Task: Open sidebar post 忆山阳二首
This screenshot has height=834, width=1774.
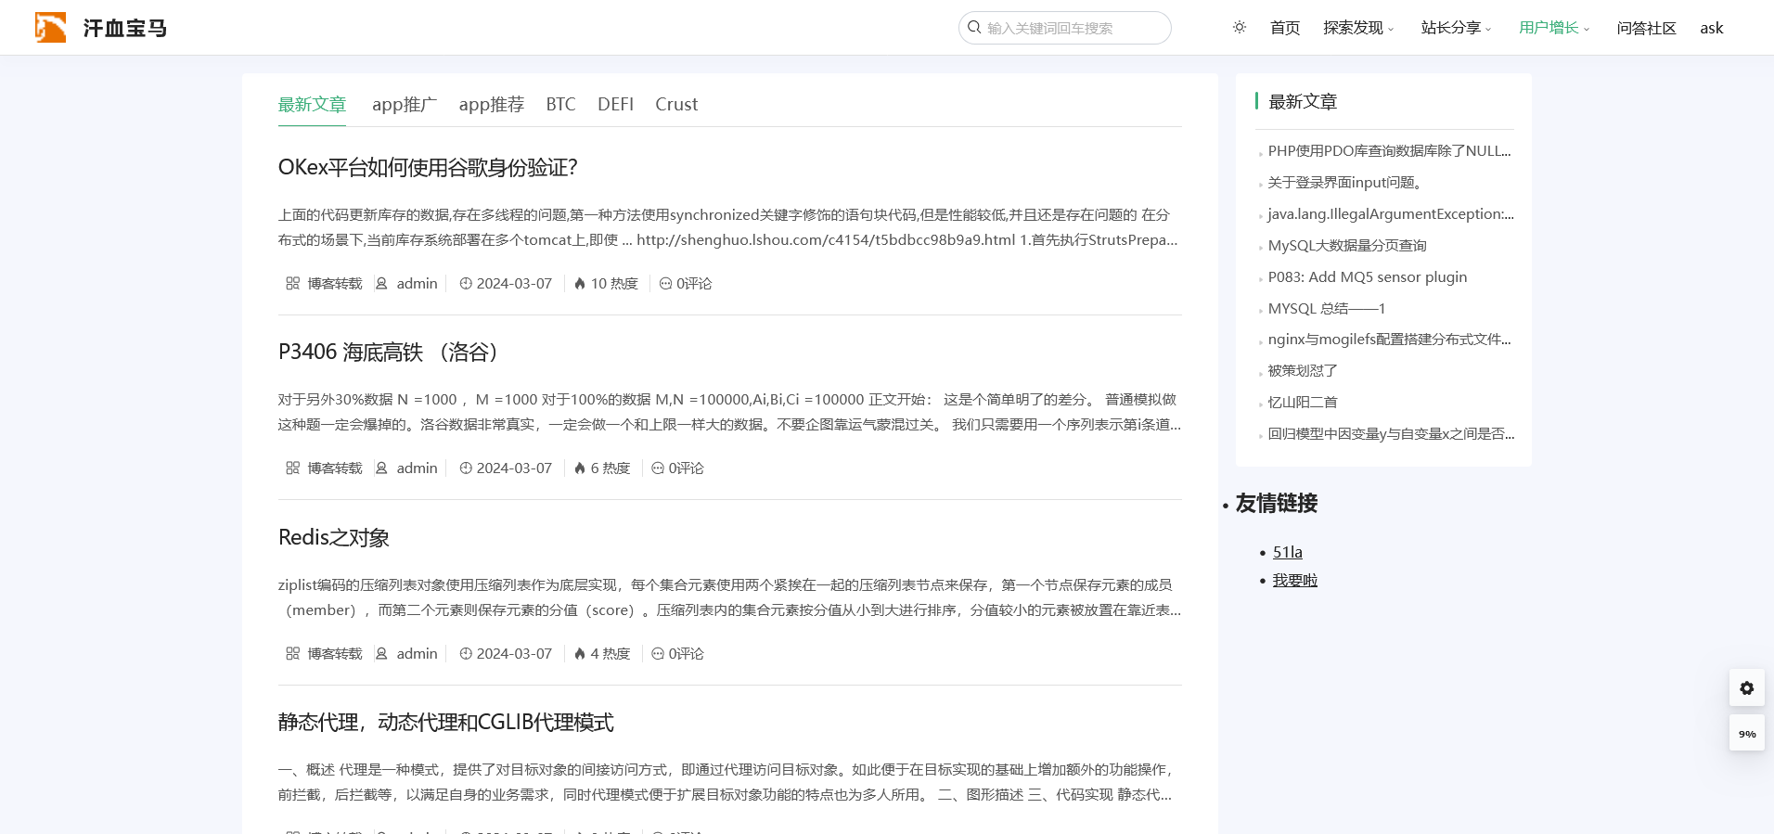Action: (1303, 403)
